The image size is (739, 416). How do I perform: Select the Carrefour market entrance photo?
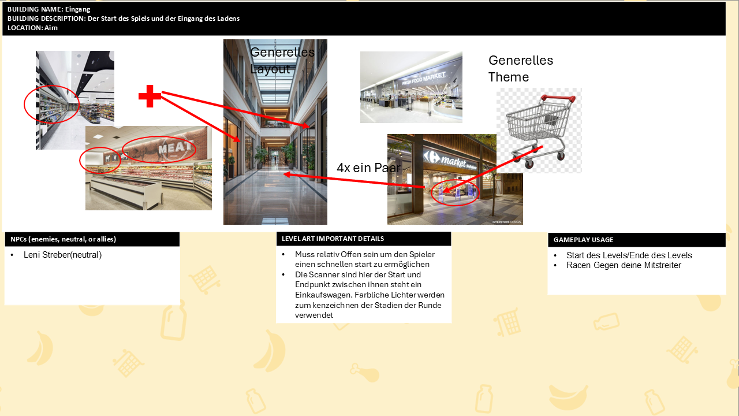click(x=455, y=179)
